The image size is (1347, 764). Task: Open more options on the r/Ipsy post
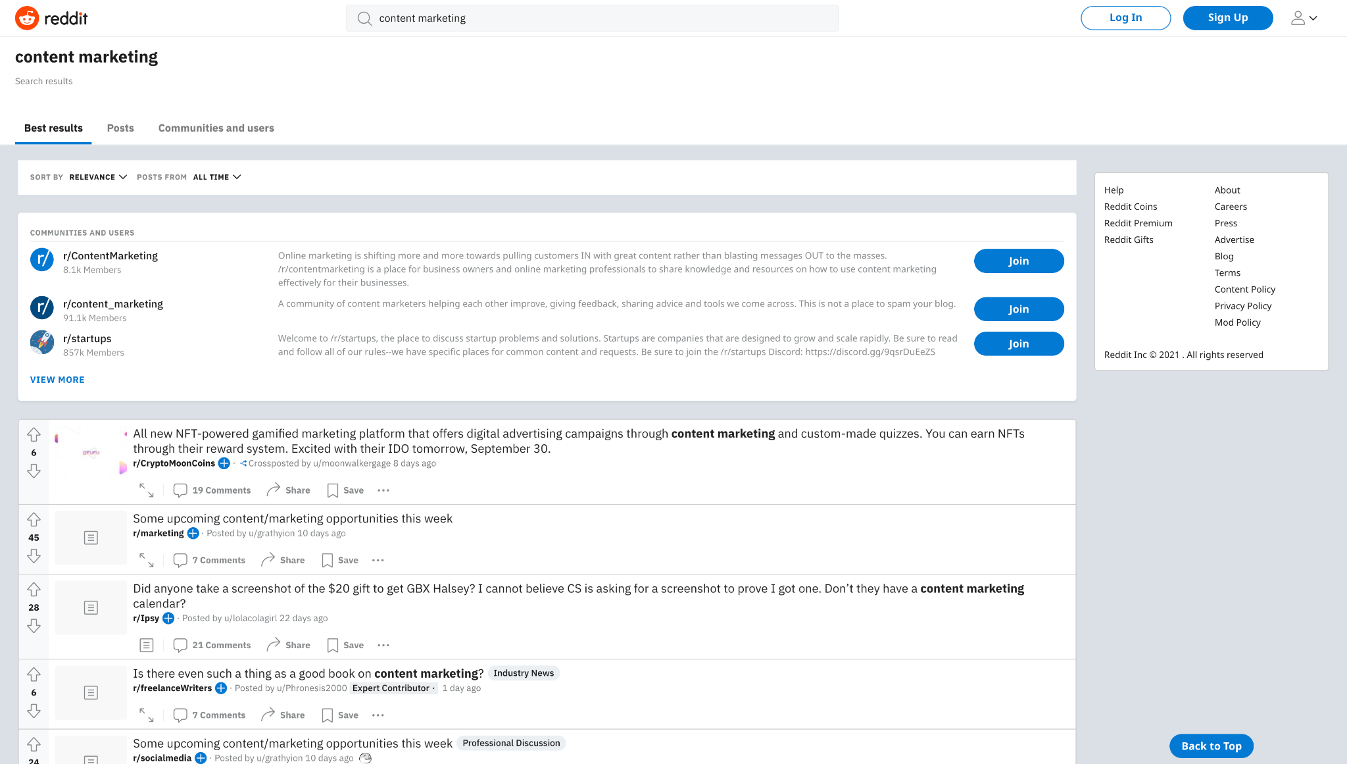point(383,646)
